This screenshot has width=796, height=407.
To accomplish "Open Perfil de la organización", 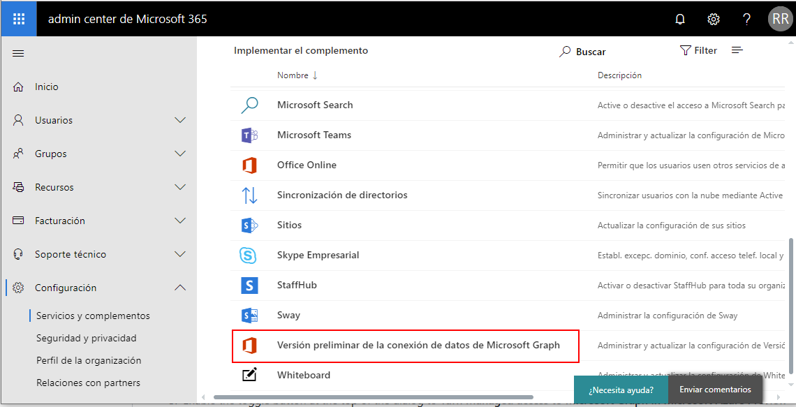I will [x=89, y=360].
